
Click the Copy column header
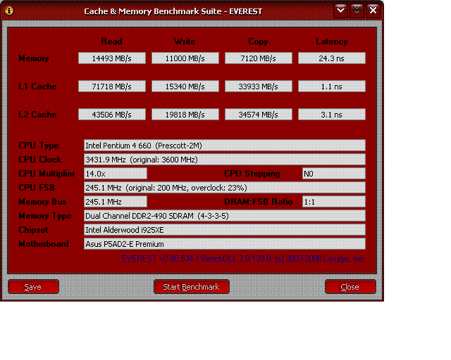[259, 41]
